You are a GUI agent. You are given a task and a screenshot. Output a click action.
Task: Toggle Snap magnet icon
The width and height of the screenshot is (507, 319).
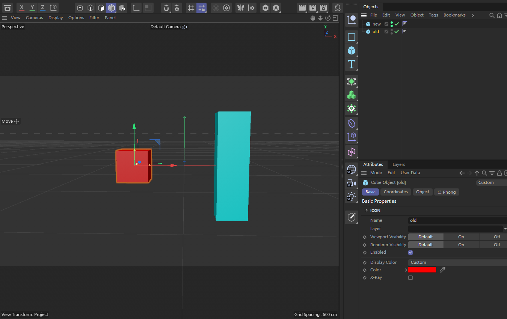pos(166,8)
